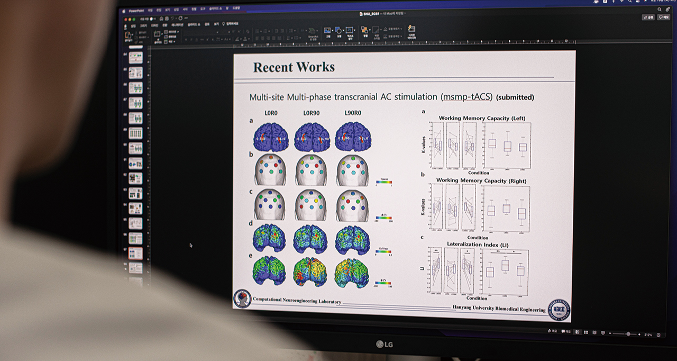
Task: Click the numbered list icon
Action: (x=265, y=31)
